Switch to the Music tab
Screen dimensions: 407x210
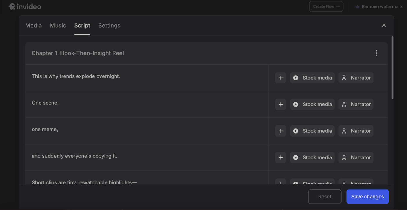point(58,26)
